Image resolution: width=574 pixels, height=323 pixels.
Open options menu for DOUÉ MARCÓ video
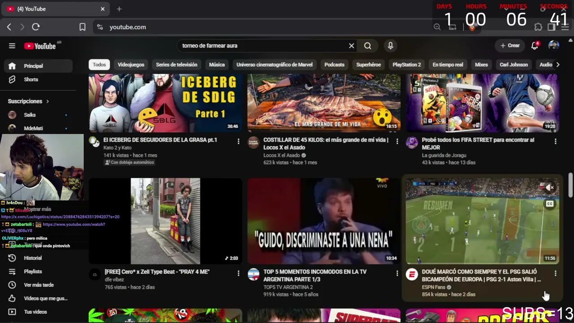point(556,273)
